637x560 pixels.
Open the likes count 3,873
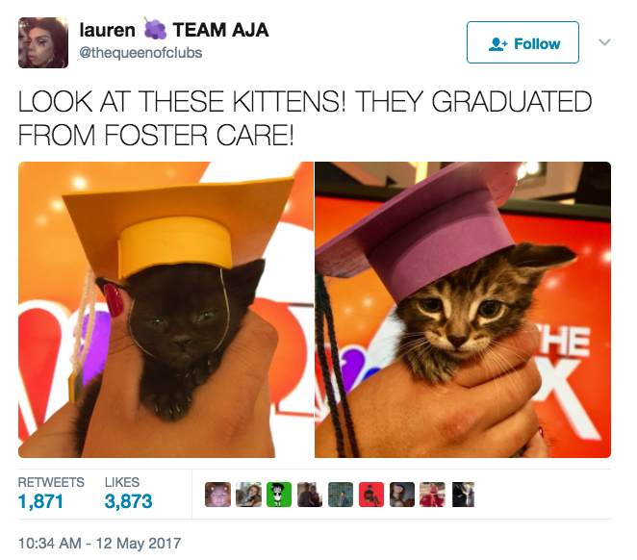pos(128,501)
